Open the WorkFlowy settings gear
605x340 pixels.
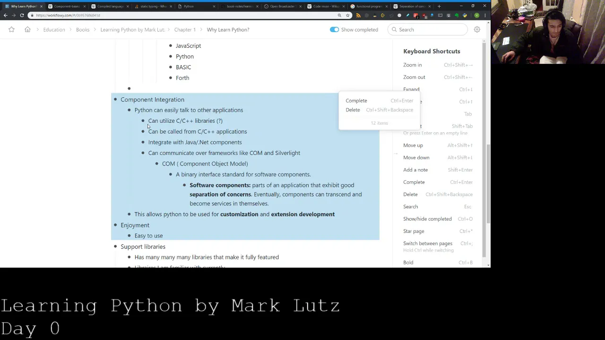477,29
